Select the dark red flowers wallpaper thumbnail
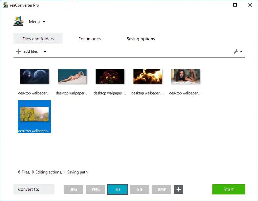This screenshot has width=258, height=201. [x=110, y=76]
